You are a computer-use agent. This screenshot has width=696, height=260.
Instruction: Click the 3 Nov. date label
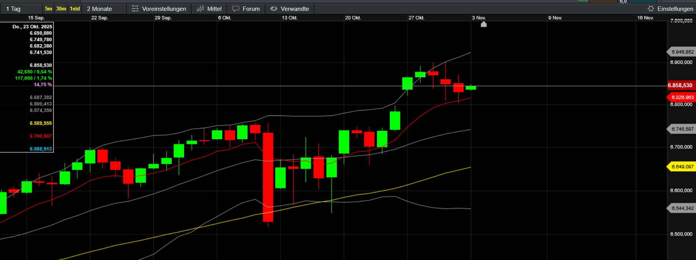coord(479,18)
